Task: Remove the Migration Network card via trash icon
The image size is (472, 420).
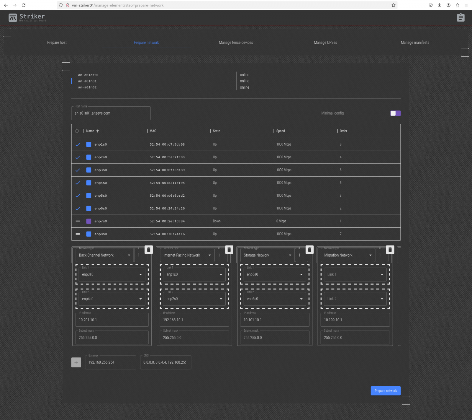Action: 390,250
